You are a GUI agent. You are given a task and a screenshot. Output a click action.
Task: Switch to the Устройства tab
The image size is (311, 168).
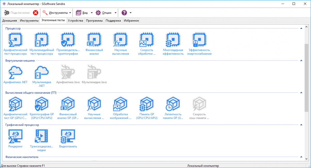click(75, 21)
